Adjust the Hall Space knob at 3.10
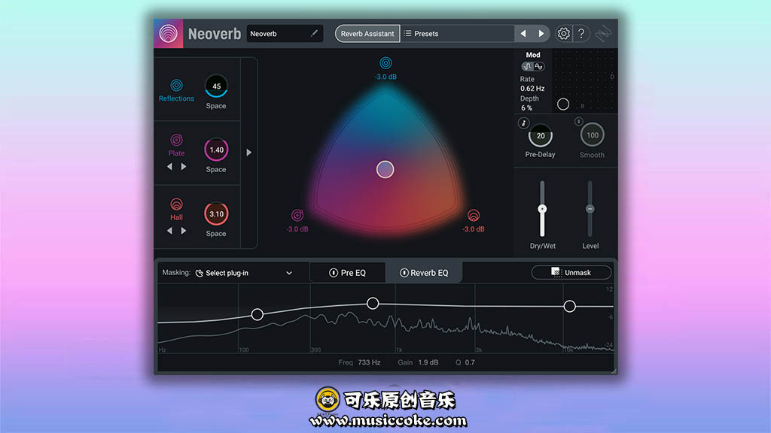 pos(216,214)
